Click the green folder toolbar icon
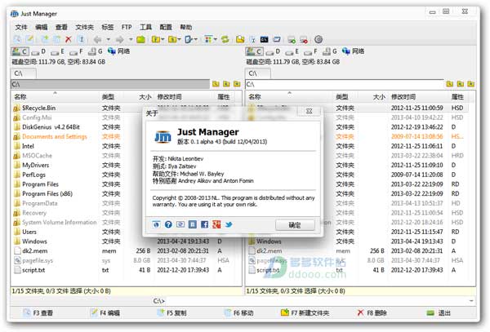Screen dimensions: 490x332 coord(141,39)
